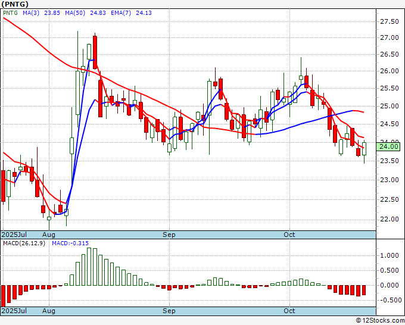Click the 2025Jul label under price chart

point(14,235)
